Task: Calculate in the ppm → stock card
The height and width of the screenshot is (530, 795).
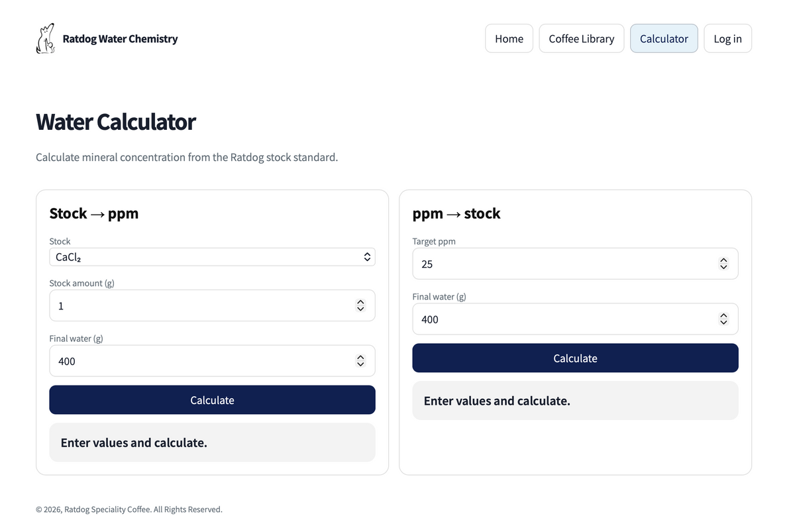Action: pos(575,358)
